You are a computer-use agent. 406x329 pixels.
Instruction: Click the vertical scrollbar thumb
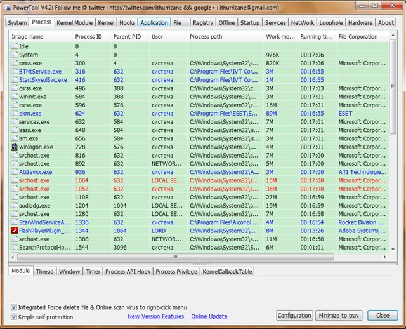[x=393, y=86]
